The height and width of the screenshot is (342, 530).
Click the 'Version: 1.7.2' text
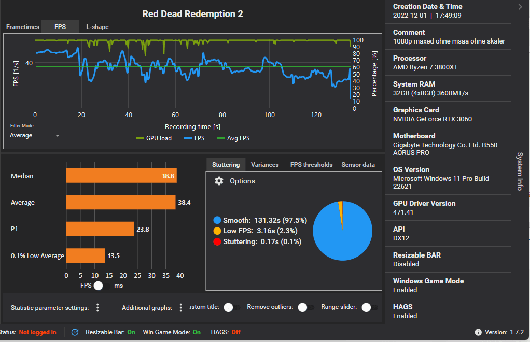pos(504,332)
